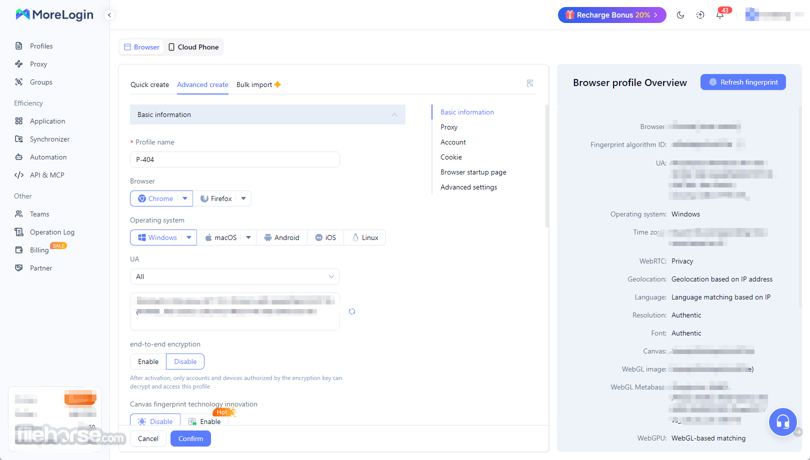Image resolution: width=810 pixels, height=460 pixels.
Task: Jump to Browser startup page anchor
Action: click(473, 172)
